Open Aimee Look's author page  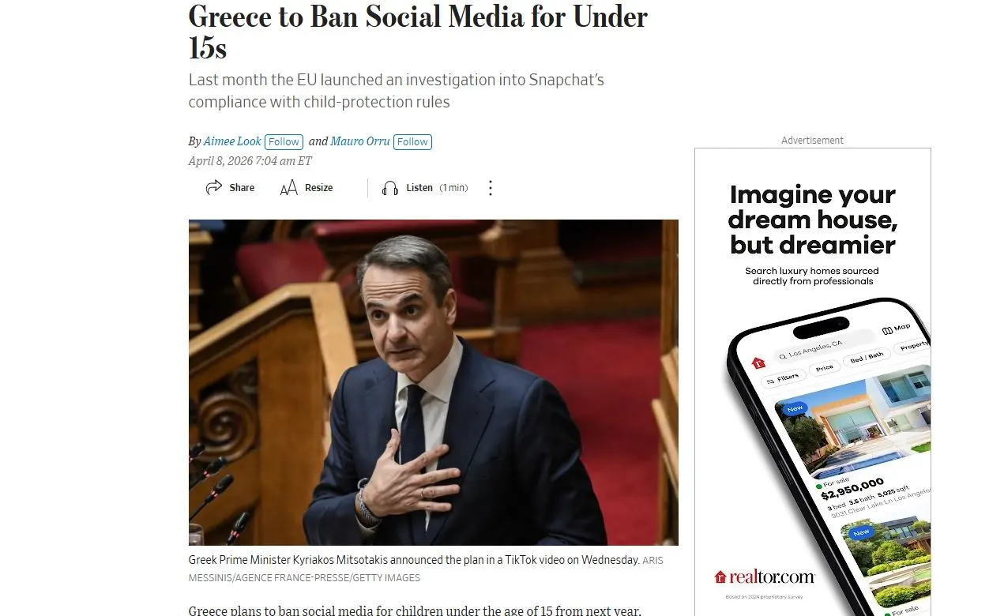pos(232,141)
